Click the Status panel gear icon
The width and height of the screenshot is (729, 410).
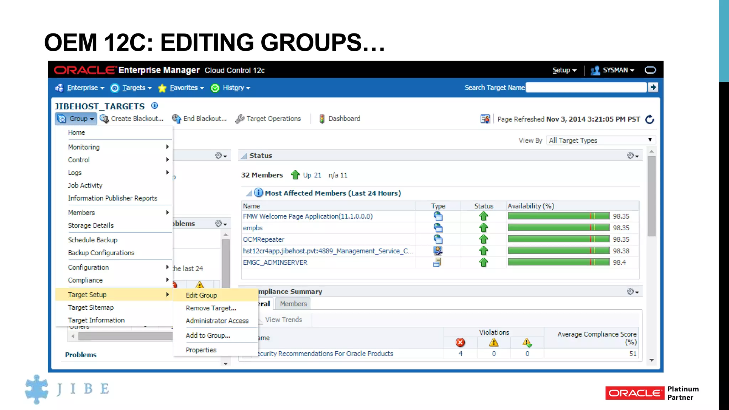click(633, 156)
